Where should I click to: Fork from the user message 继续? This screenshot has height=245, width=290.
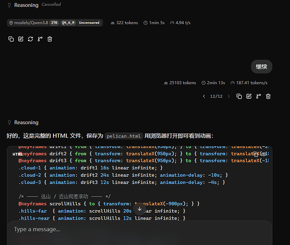pyautogui.click(x=259, y=96)
